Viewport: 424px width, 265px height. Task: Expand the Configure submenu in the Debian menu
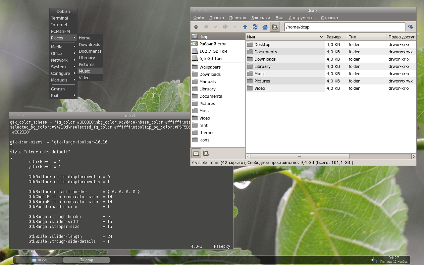coord(63,73)
